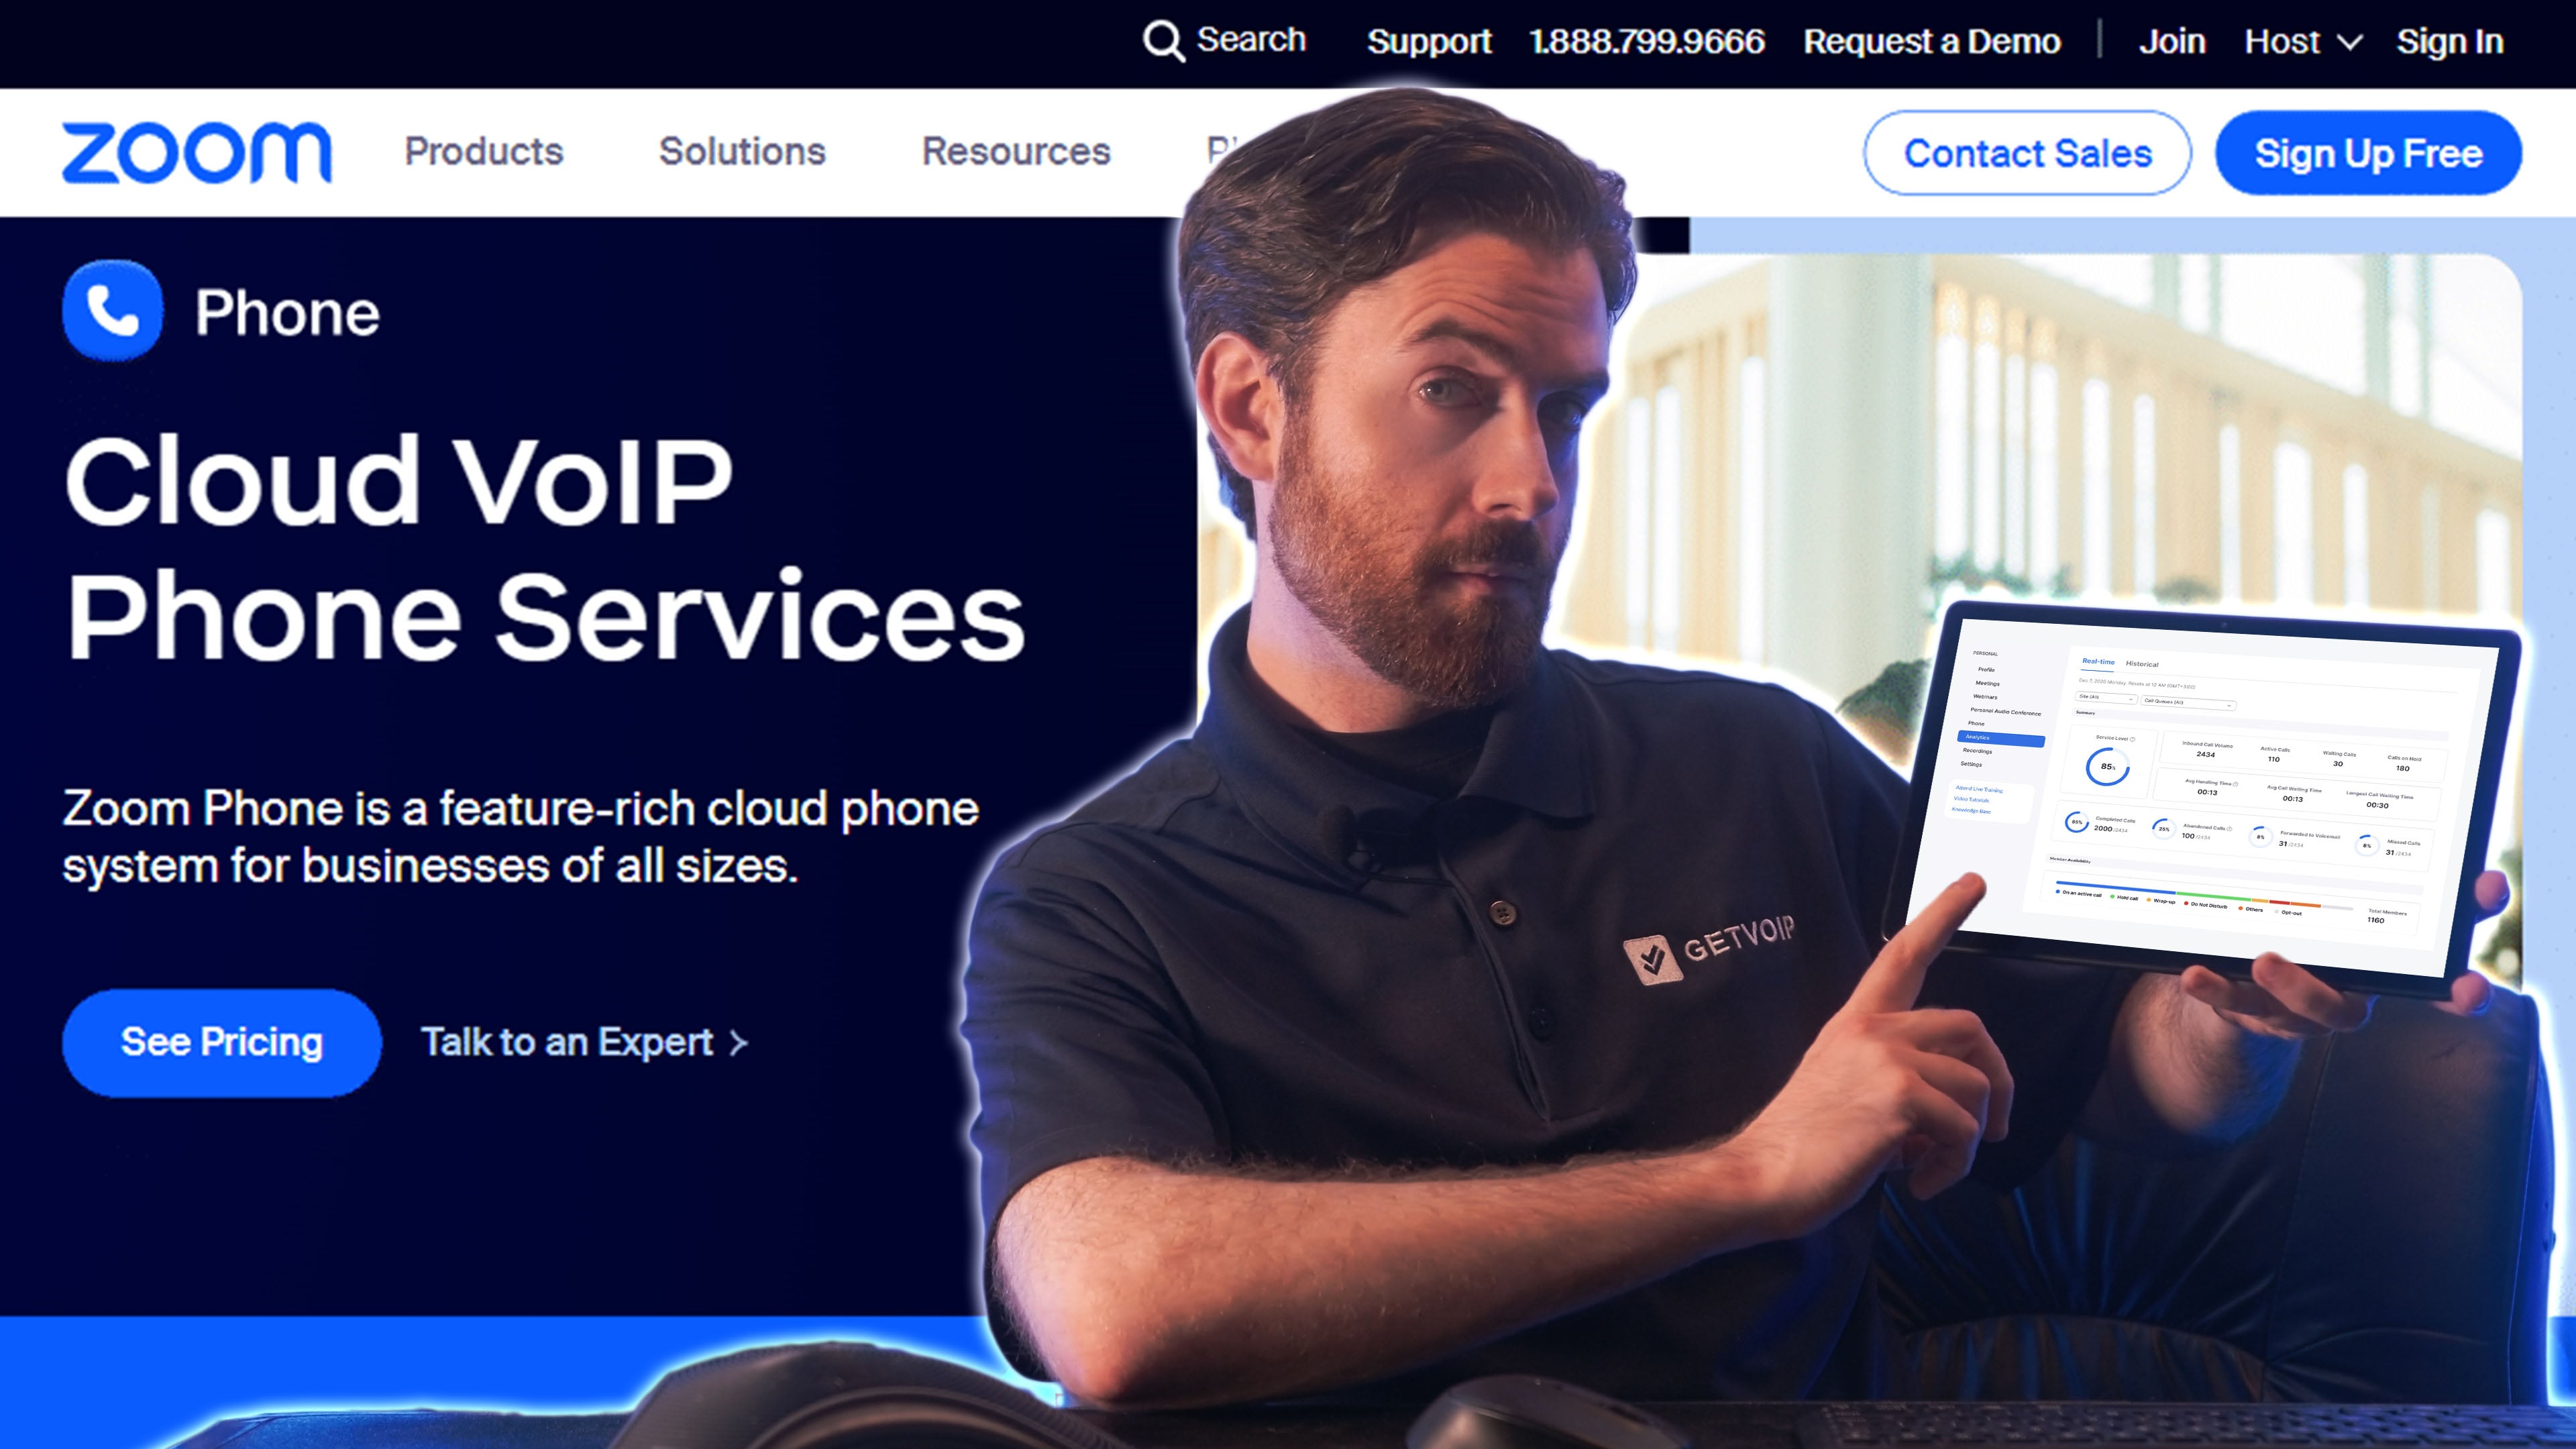Open the Zoom logo homepage link
This screenshot has height=1449, width=2576.
point(197,153)
